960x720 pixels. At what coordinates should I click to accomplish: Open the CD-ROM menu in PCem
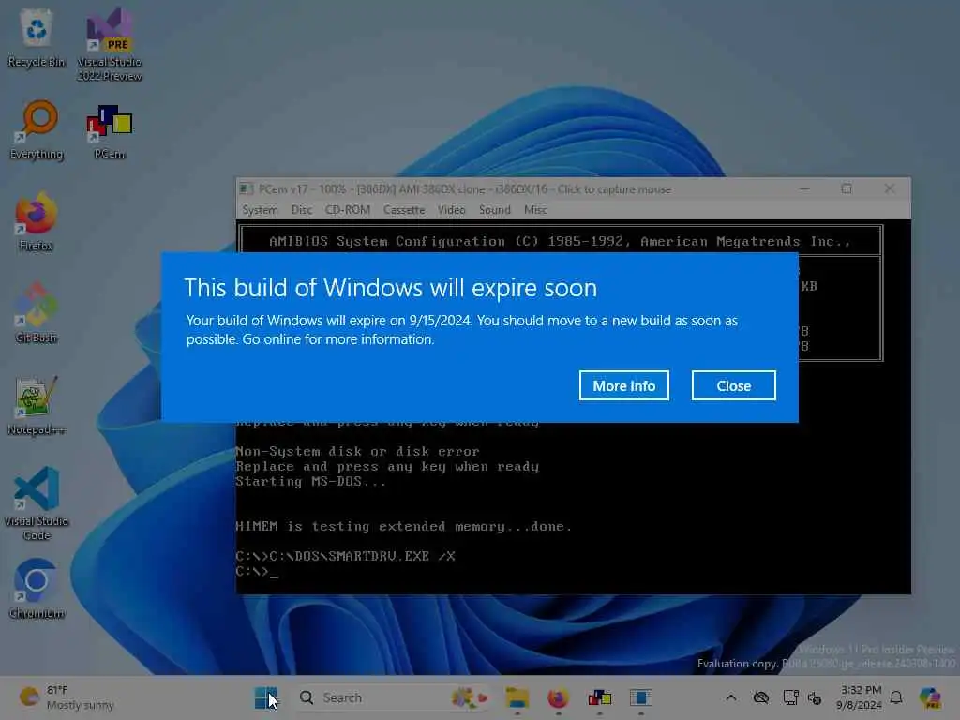click(x=348, y=210)
